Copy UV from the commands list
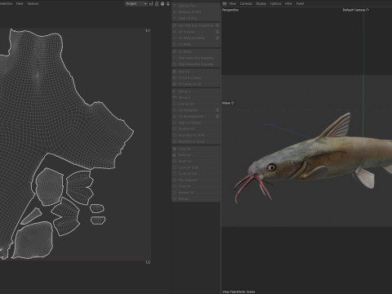The height and width of the screenshot is (294, 392). (x=196, y=149)
